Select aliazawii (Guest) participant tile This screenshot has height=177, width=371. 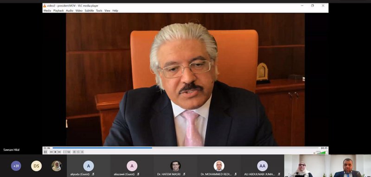pyautogui.click(x=132, y=166)
